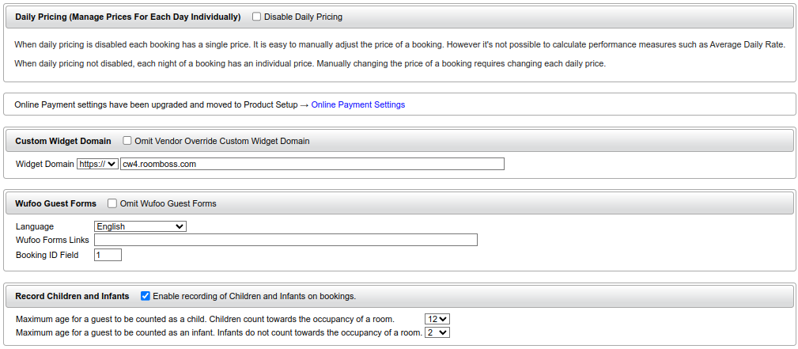The width and height of the screenshot is (798, 349).
Task: Expand the English language dropdown
Action: 140,226
